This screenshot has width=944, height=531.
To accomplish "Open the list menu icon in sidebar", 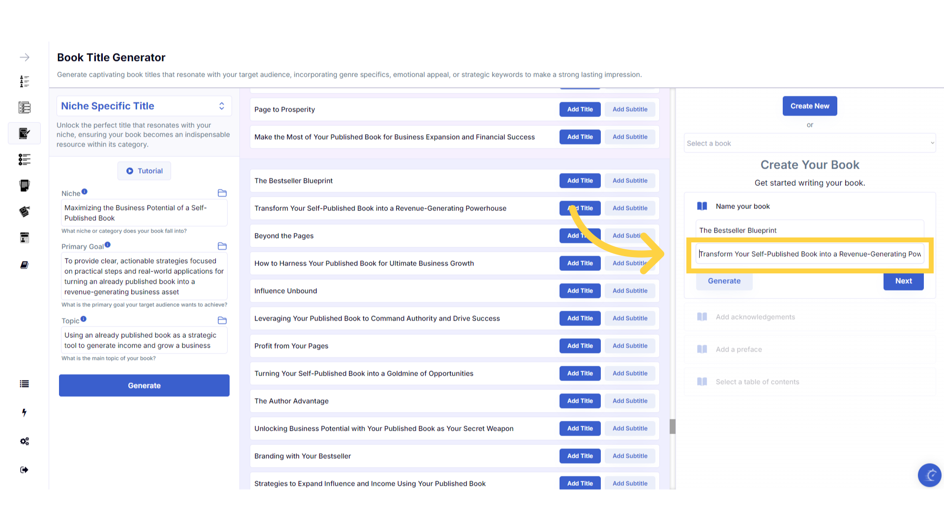I will pos(24,384).
